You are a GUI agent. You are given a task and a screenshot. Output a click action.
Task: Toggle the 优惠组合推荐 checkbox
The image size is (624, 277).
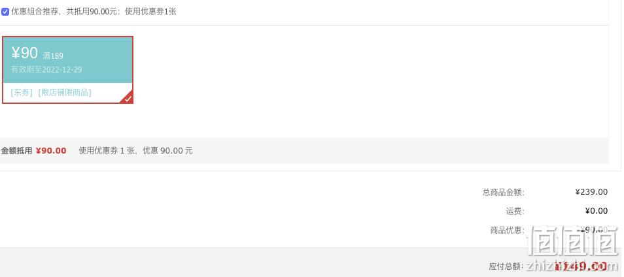tap(5, 12)
